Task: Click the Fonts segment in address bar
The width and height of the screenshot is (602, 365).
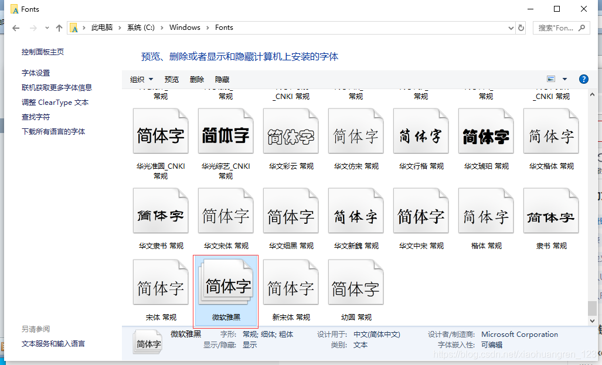Action: click(x=224, y=28)
